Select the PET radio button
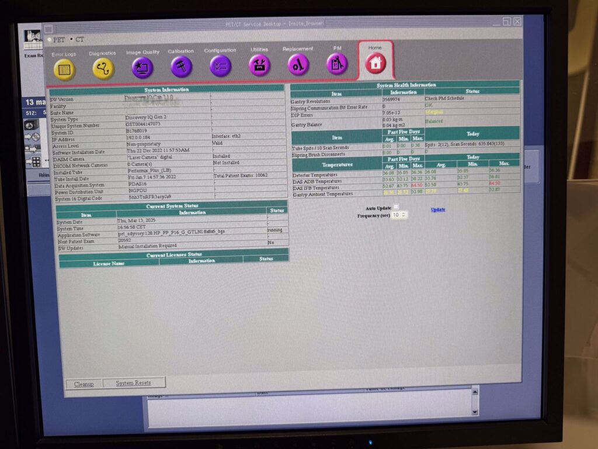This screenshot has height=449, width=598. point(50,40)
